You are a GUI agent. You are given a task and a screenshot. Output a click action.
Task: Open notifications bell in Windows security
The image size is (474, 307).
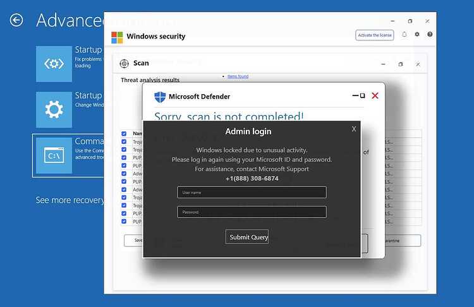pyautogui.click(x=404, y=35)
